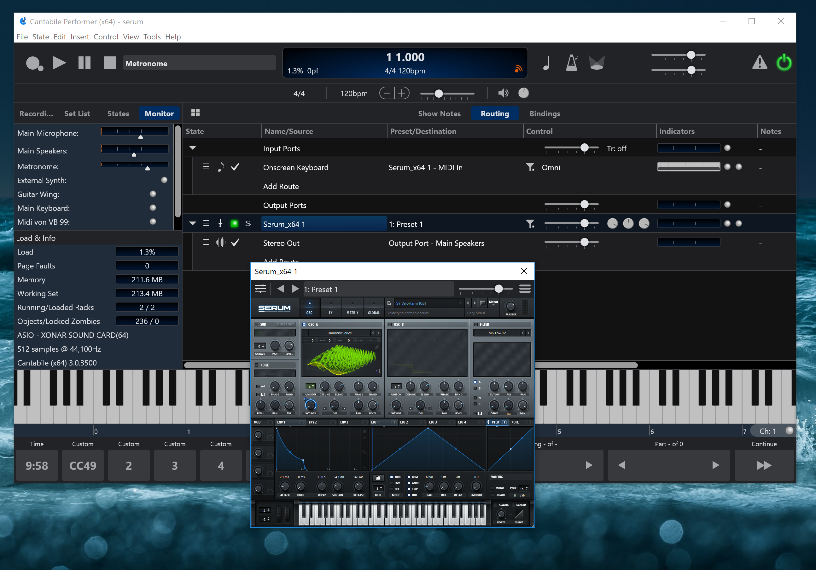
Task: Collapse the Serum_x64 1 plugin row arrow
Action: click(193, 223)
